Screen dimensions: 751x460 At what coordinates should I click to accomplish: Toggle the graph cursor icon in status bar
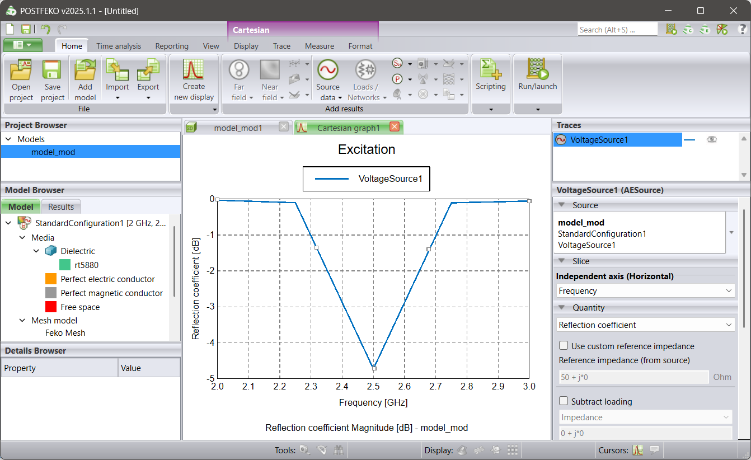[637, 450]
